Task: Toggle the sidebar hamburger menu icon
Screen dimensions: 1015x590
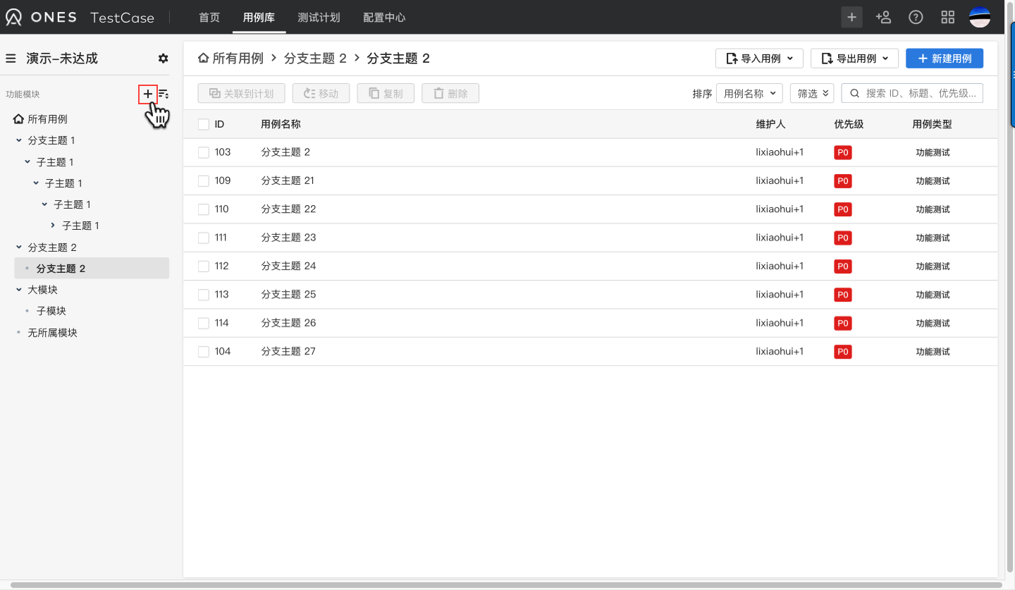Action: pos(11,59)
